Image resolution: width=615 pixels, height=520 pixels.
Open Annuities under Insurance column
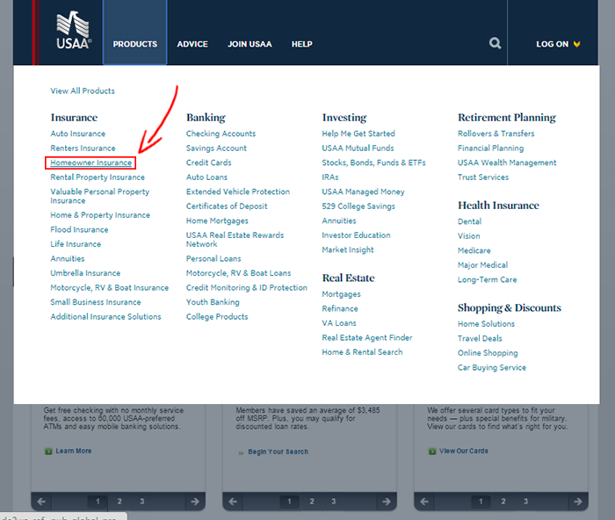click(68, 258)
